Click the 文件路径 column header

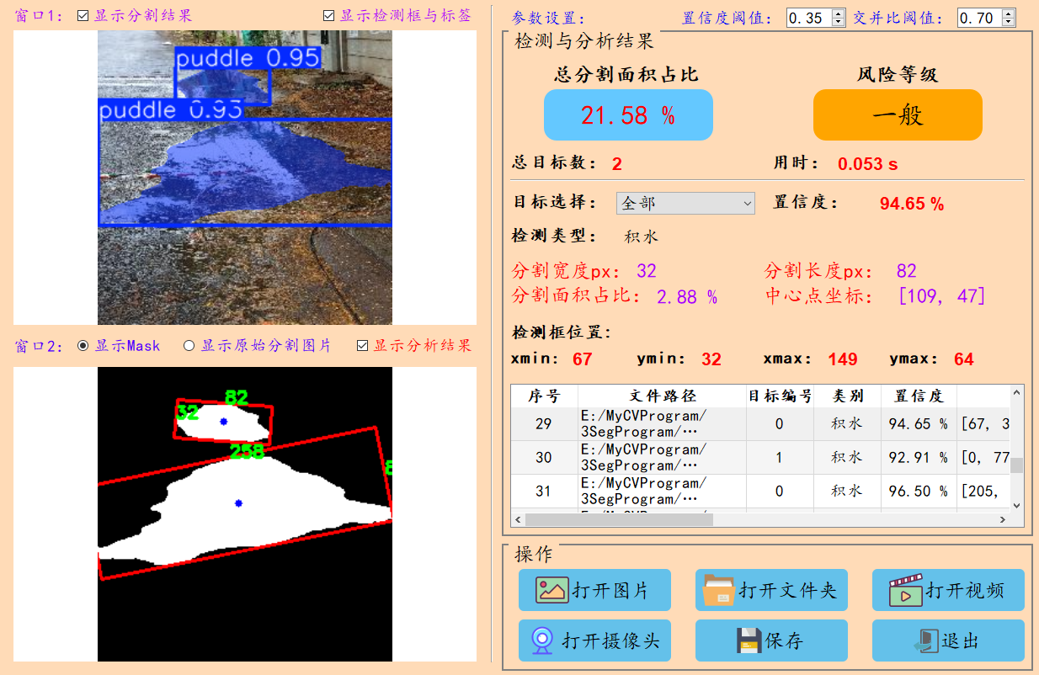pyautogui.click(x=662, y=396)
